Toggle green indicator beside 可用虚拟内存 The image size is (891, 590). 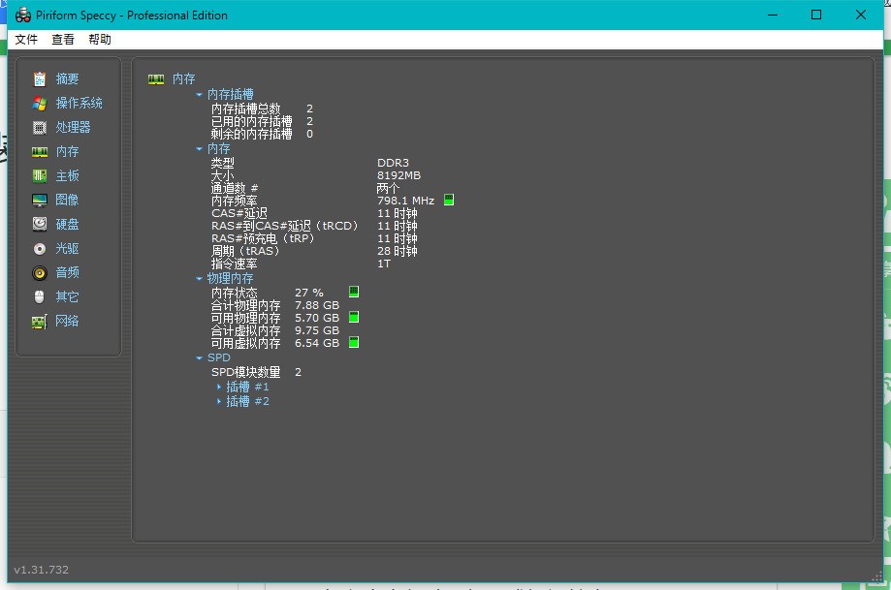click(x=354, y=343)
